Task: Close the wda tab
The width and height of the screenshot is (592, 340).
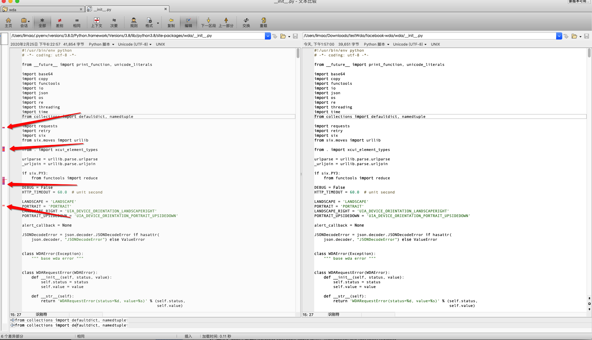Action: tap(81, 9)
